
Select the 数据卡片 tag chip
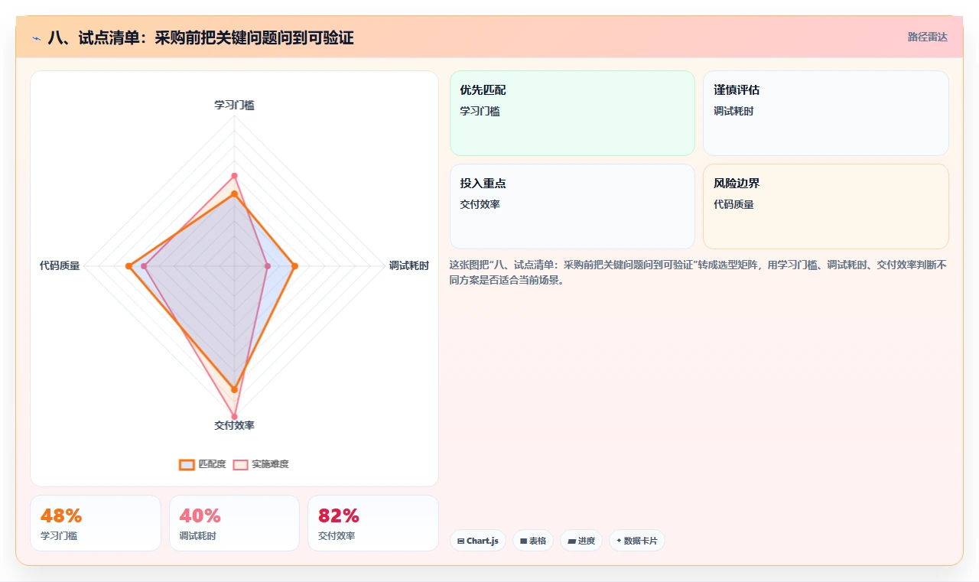pyautogui.click(x=636, y=541)
